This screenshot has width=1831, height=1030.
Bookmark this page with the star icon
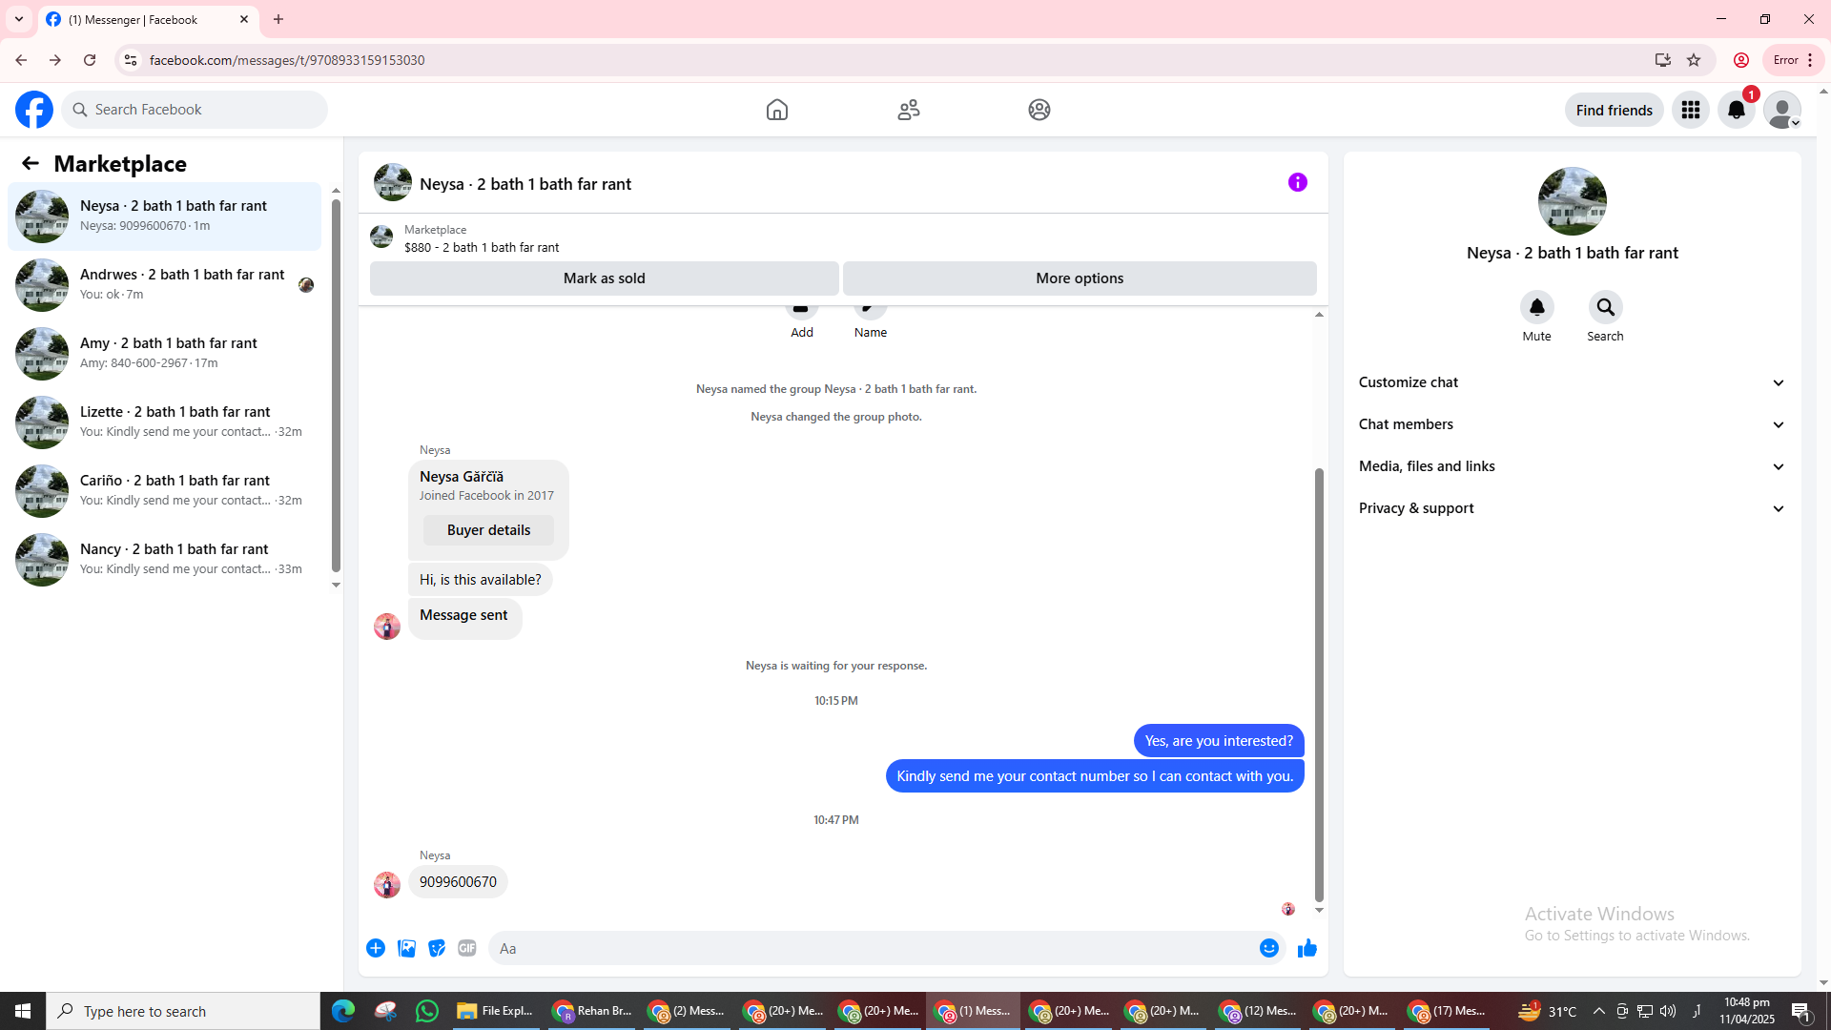coord(1694,60)
